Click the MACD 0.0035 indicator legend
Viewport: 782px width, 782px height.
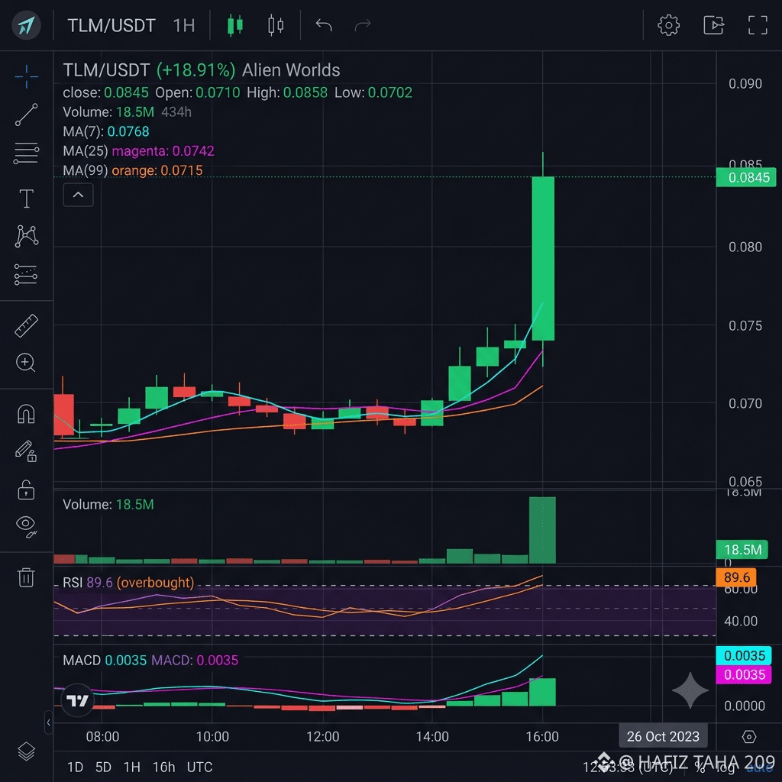click(x=150, y=661)
